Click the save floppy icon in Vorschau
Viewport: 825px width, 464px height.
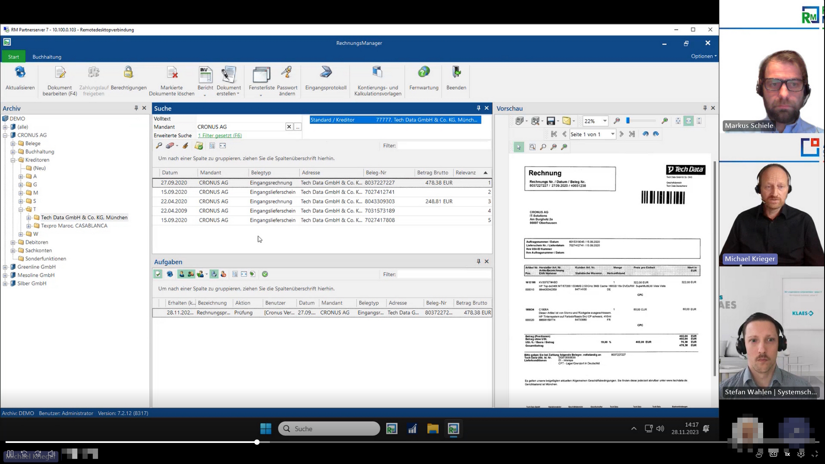551,121
